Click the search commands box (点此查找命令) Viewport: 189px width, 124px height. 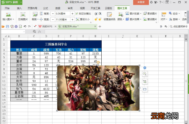click(x=179, y=27)
